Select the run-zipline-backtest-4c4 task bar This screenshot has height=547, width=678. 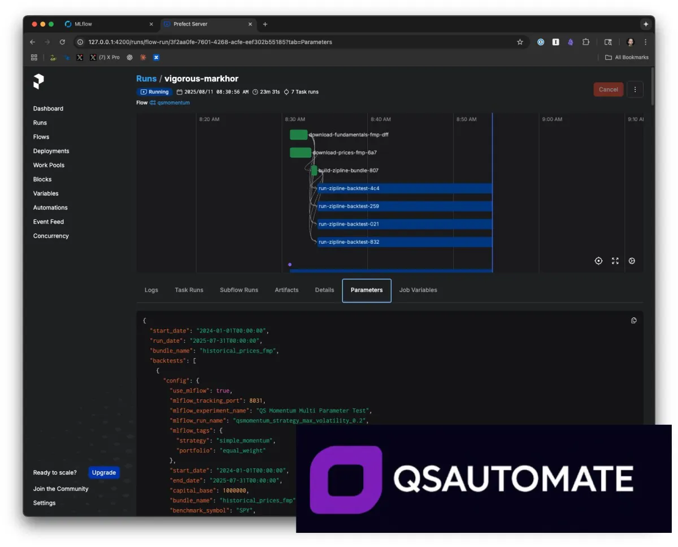[x=405, y=188]
